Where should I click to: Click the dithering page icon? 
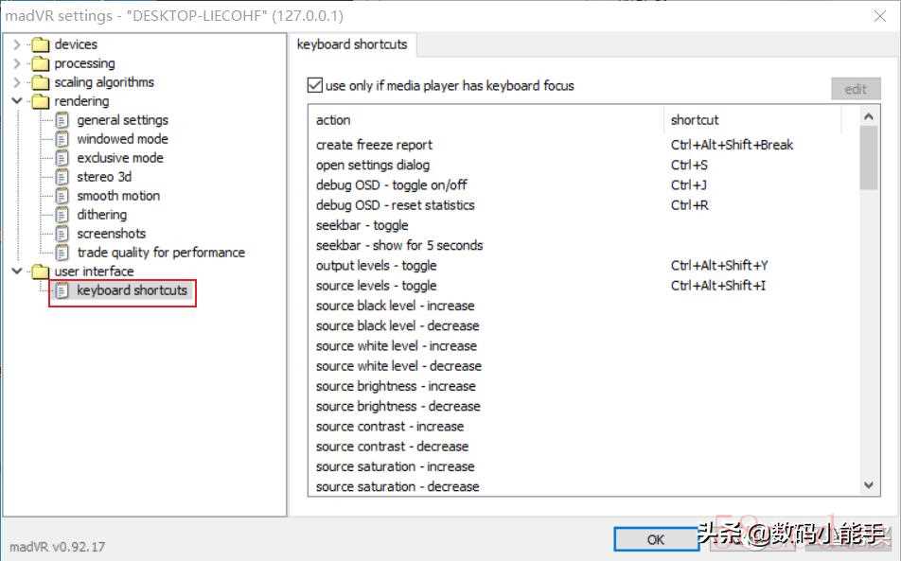pos(62,215)
